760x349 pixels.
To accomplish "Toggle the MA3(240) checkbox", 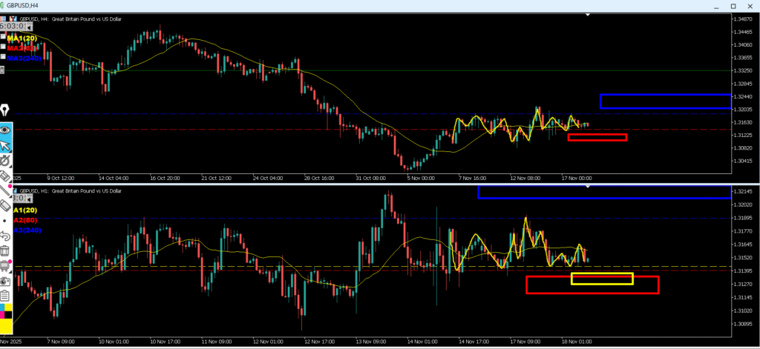I will 3,56.
